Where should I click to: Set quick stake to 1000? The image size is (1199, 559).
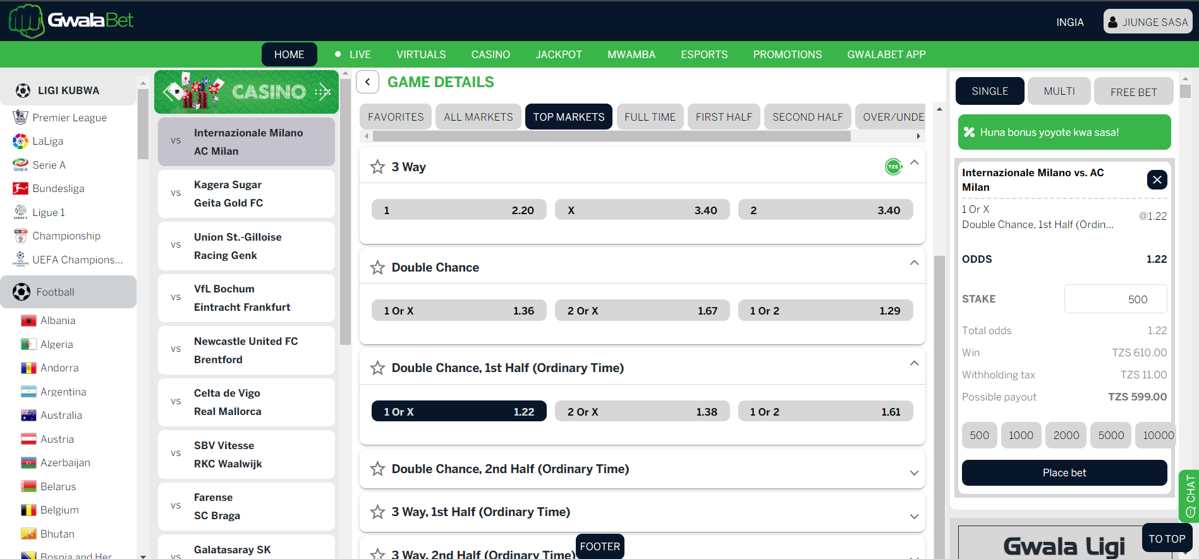pyautogui.click(x=1021, y=435)
